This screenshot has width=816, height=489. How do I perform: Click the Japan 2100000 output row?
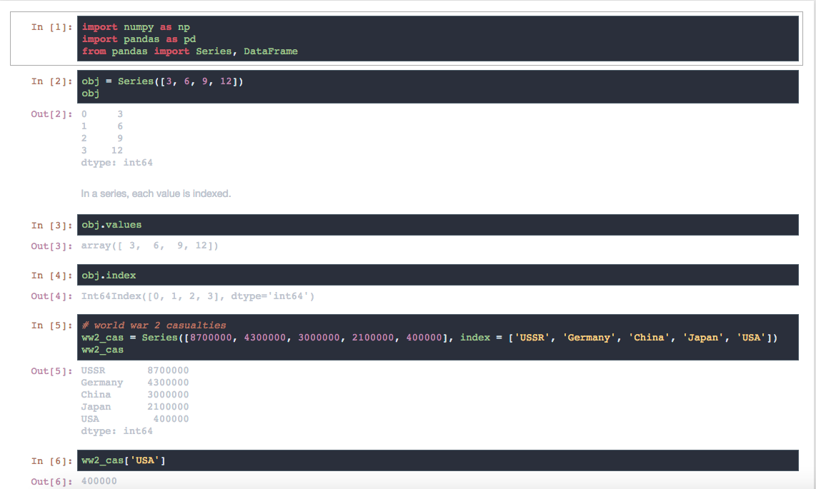135,406
